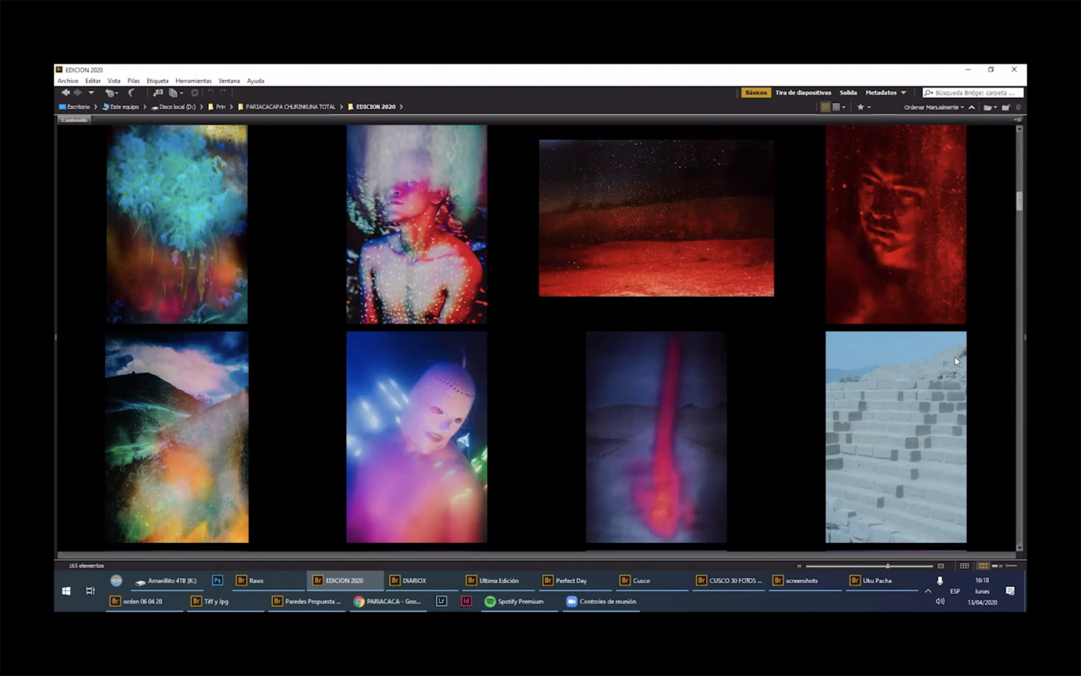Switch to details view icon
The image size is (1081, 676).
[997, 566]
